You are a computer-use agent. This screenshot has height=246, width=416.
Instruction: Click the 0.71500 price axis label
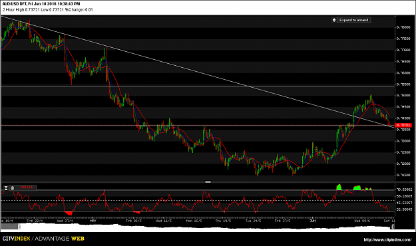tap(403, 175)
